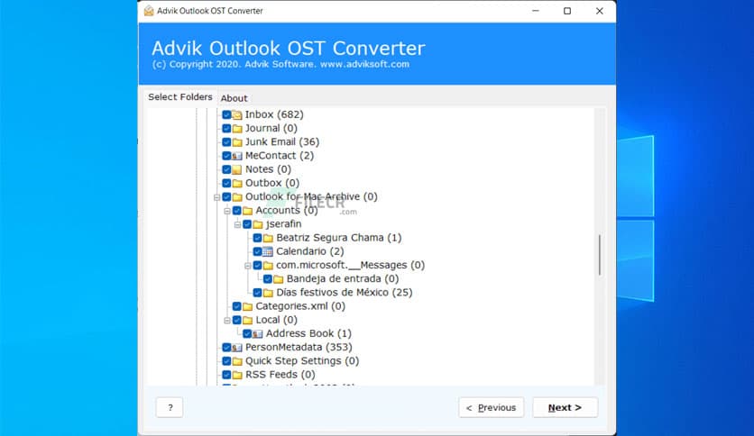
Task: Click the MeContact contact card icon
Action: coord(237,156)
